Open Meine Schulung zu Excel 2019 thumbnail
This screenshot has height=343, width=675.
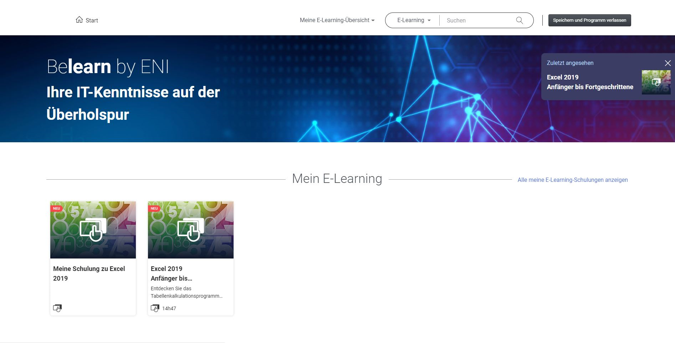(93, 230)
